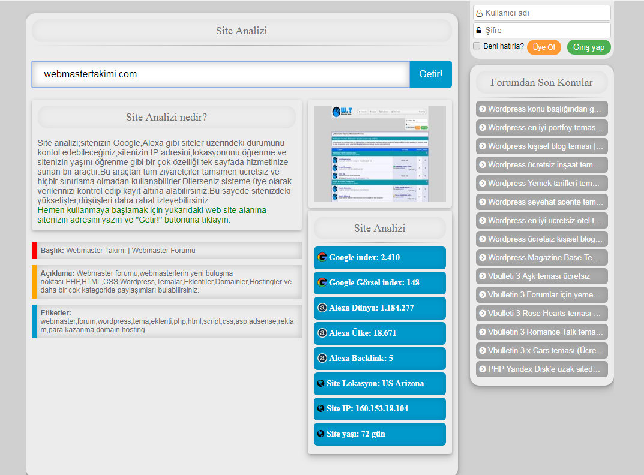Screen dimensions: 644x475
Task: Click the globe icon beside Site Lokasyon
Action: (321, 383)
